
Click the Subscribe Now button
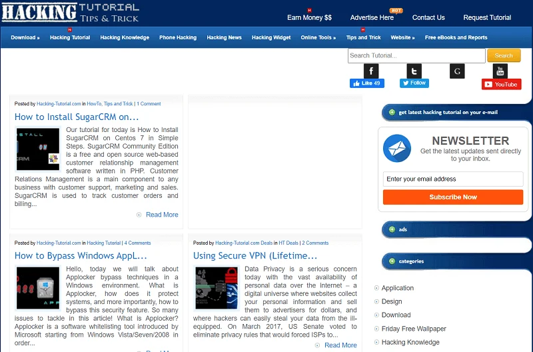tap(453, 197)
